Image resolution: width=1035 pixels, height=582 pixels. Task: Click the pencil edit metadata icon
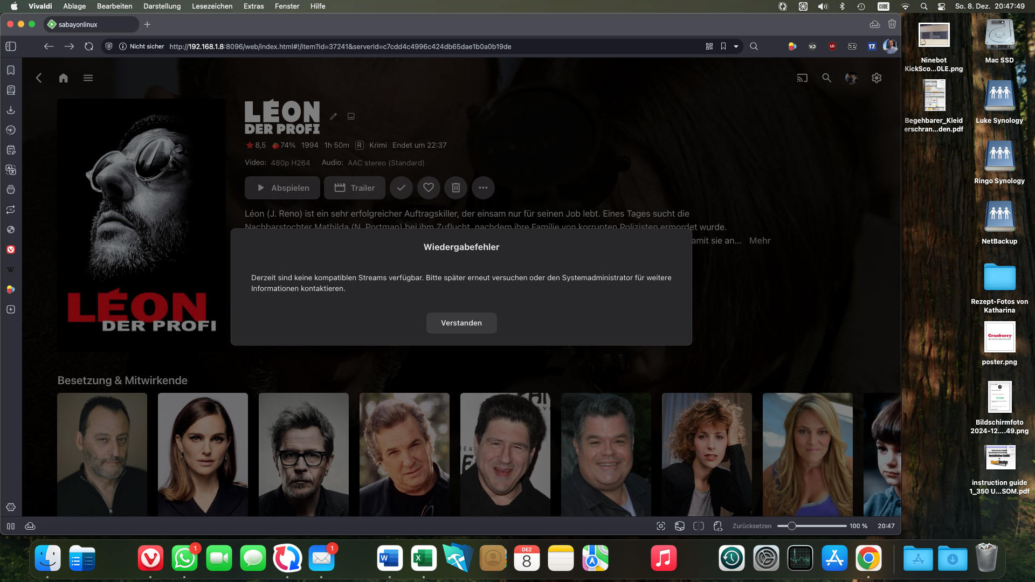point(334,116)
